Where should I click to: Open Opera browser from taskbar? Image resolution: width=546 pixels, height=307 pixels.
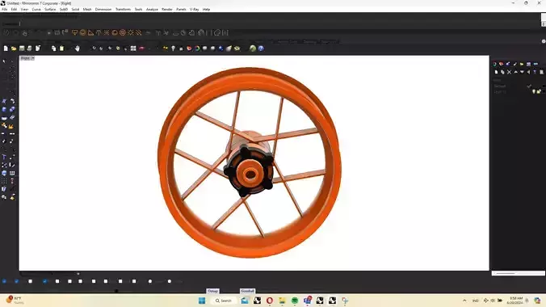(270, 301)
